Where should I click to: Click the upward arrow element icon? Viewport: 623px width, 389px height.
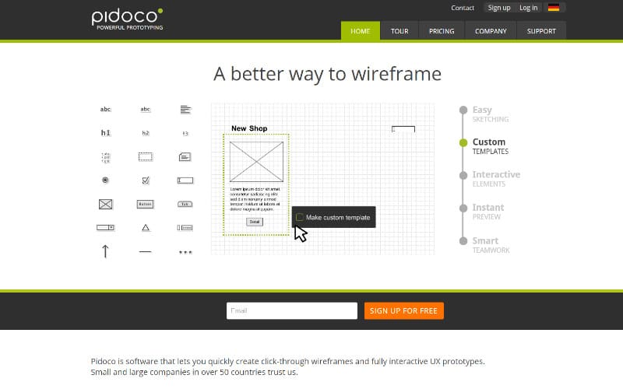point(106,251)
